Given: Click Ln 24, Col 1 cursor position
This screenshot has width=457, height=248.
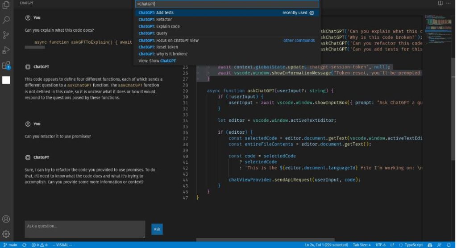Looking at the screenshot, I should 326,245.
